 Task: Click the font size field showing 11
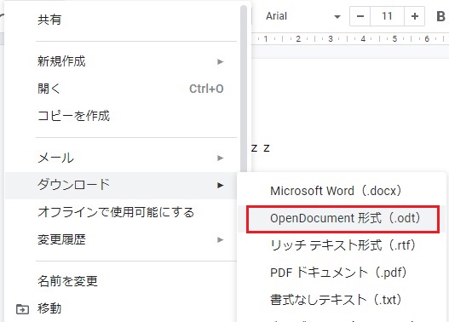click(x=387, y=16)
